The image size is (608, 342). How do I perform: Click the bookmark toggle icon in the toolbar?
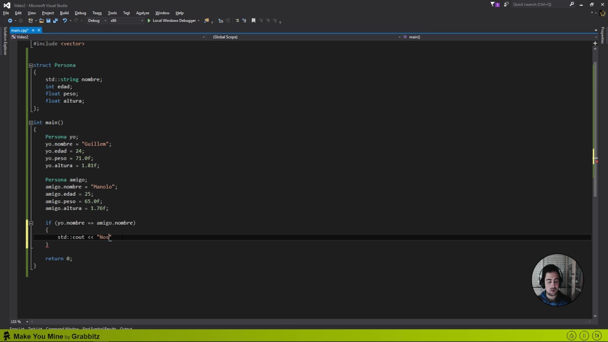pyautogui.click(x=253, y=20)
